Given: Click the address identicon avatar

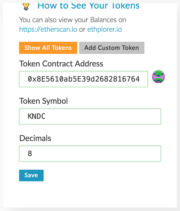Looking at the screenshot, I should 158,77.
